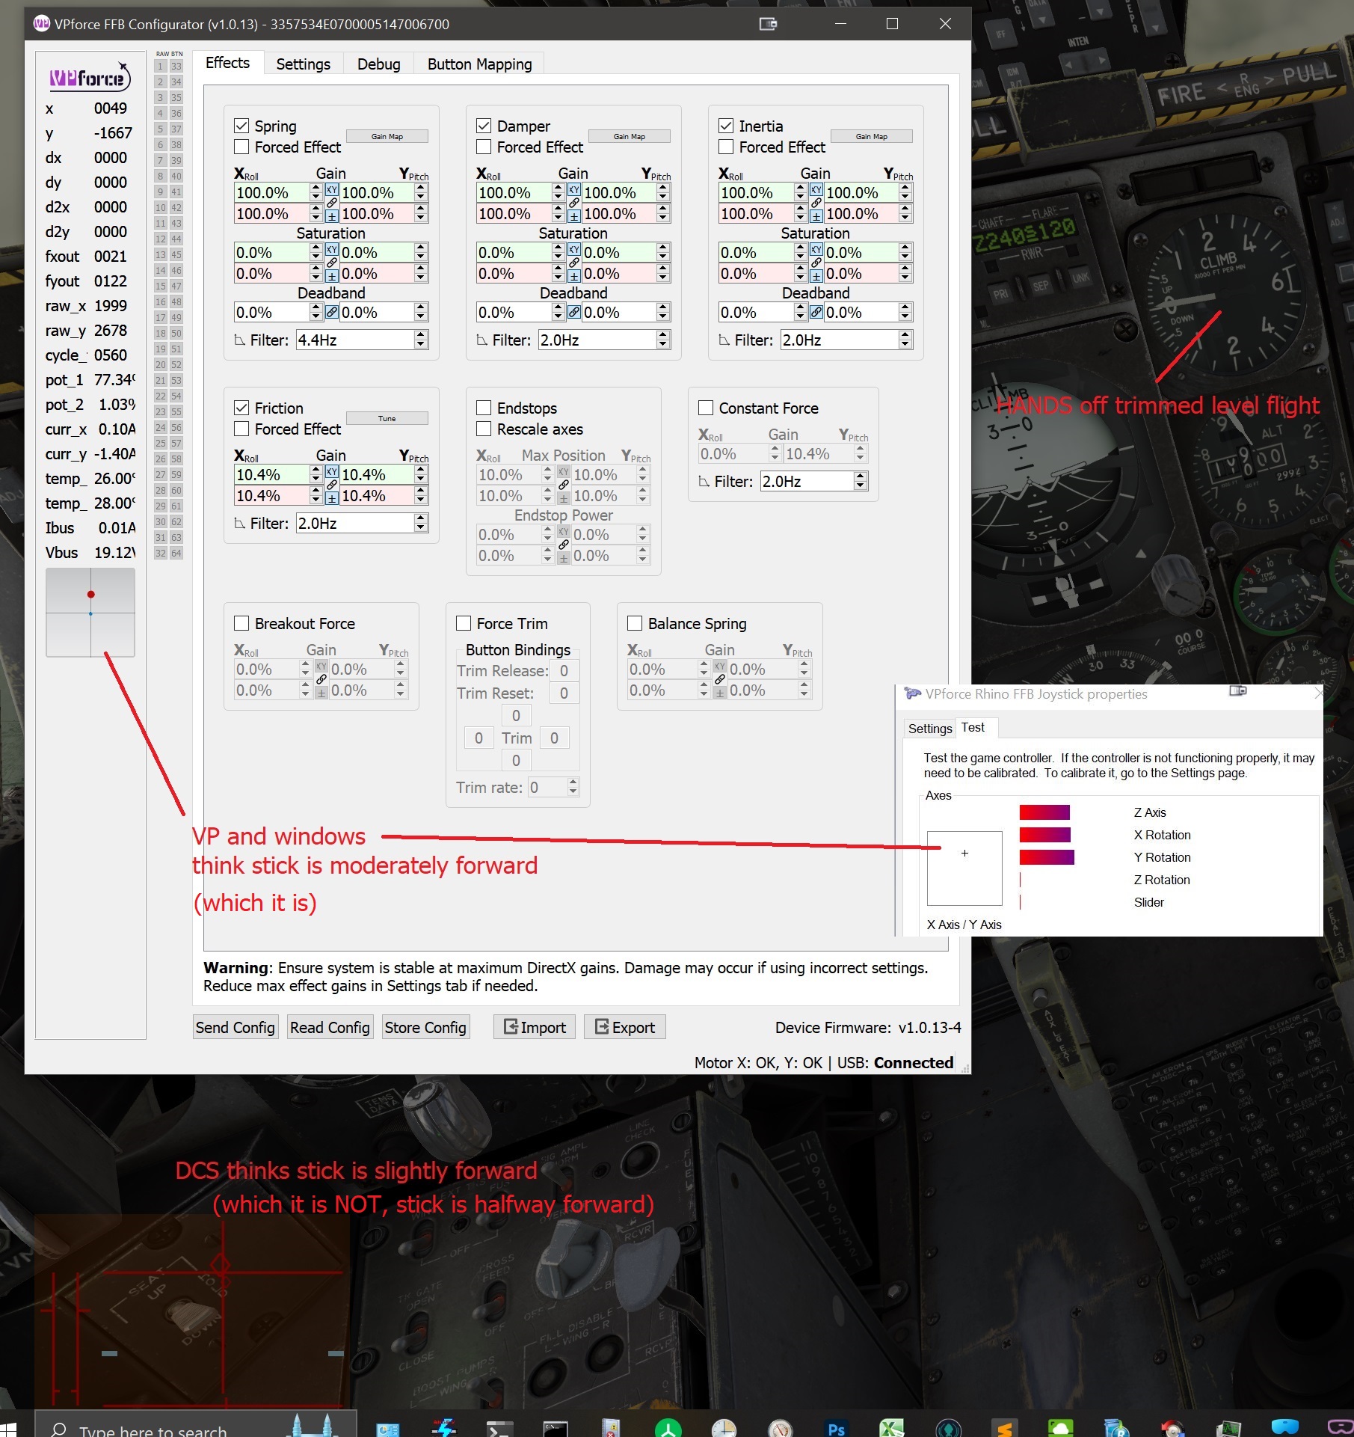Toggle the Spring Saturation XY link icon
This screenshot has width=1354, height=1437.
tap(331, 250)
